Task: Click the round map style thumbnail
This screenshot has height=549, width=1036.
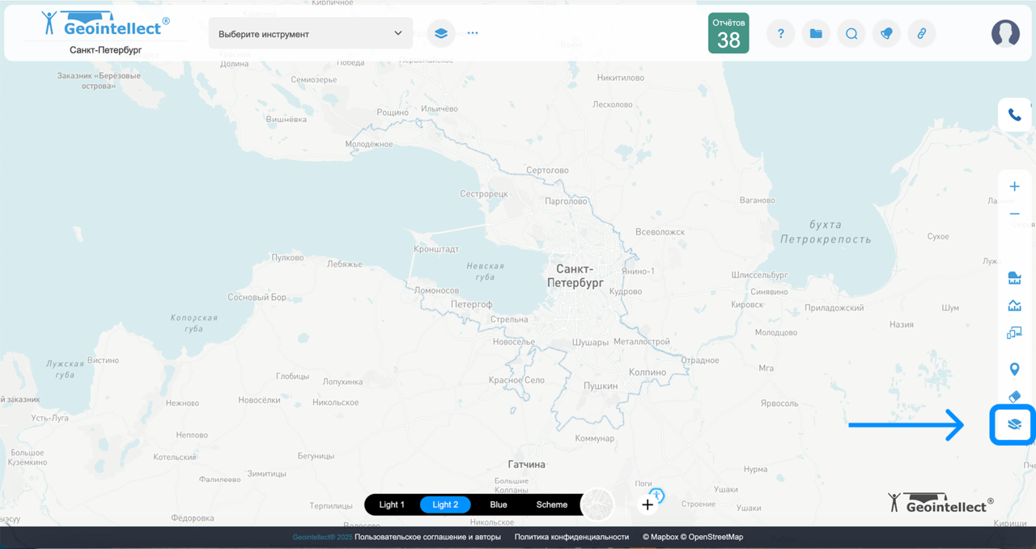Action: pos(598,505)
